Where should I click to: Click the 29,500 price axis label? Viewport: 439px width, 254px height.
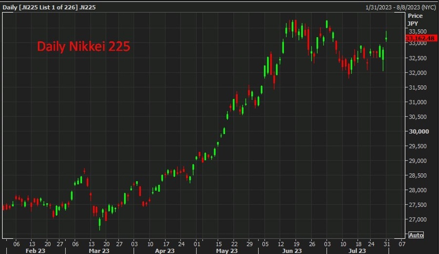(x=418, y=146)
